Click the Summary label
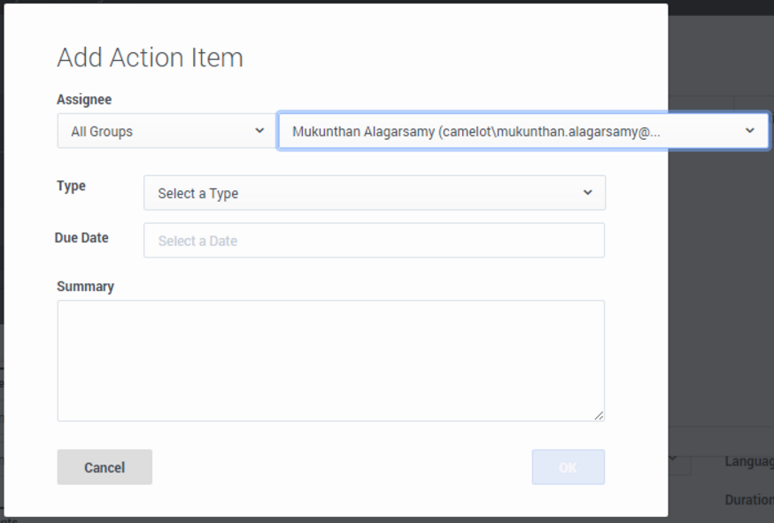 pos(85,287)
